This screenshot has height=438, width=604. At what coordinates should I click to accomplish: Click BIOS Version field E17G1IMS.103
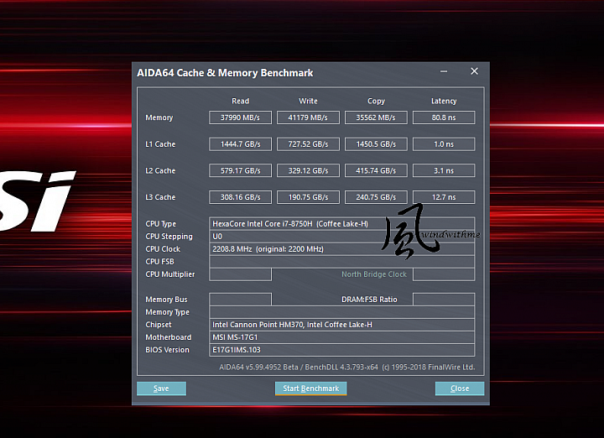click(x=342, y=350)
